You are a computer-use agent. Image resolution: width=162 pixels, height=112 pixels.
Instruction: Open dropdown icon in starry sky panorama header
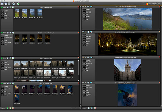pos(91,83)
